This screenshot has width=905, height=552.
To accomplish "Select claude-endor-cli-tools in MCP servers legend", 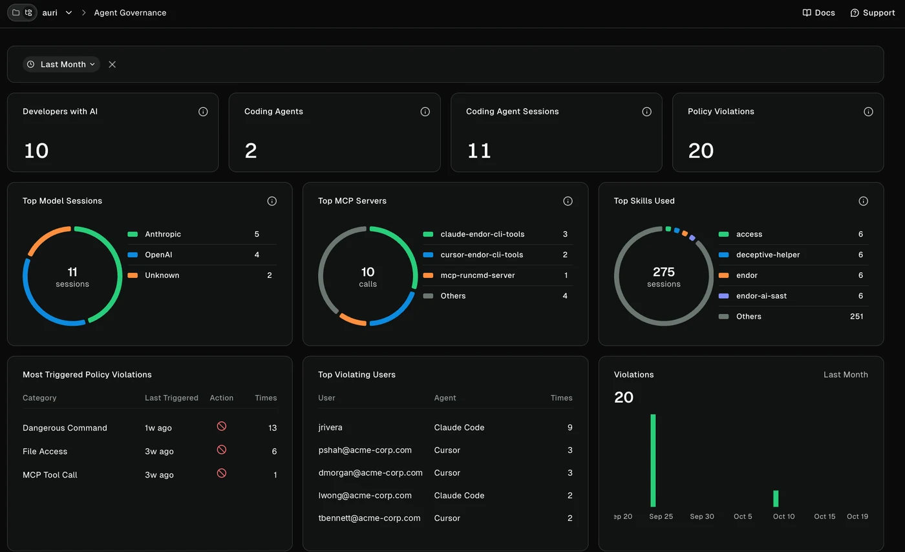I will (497, 234).
